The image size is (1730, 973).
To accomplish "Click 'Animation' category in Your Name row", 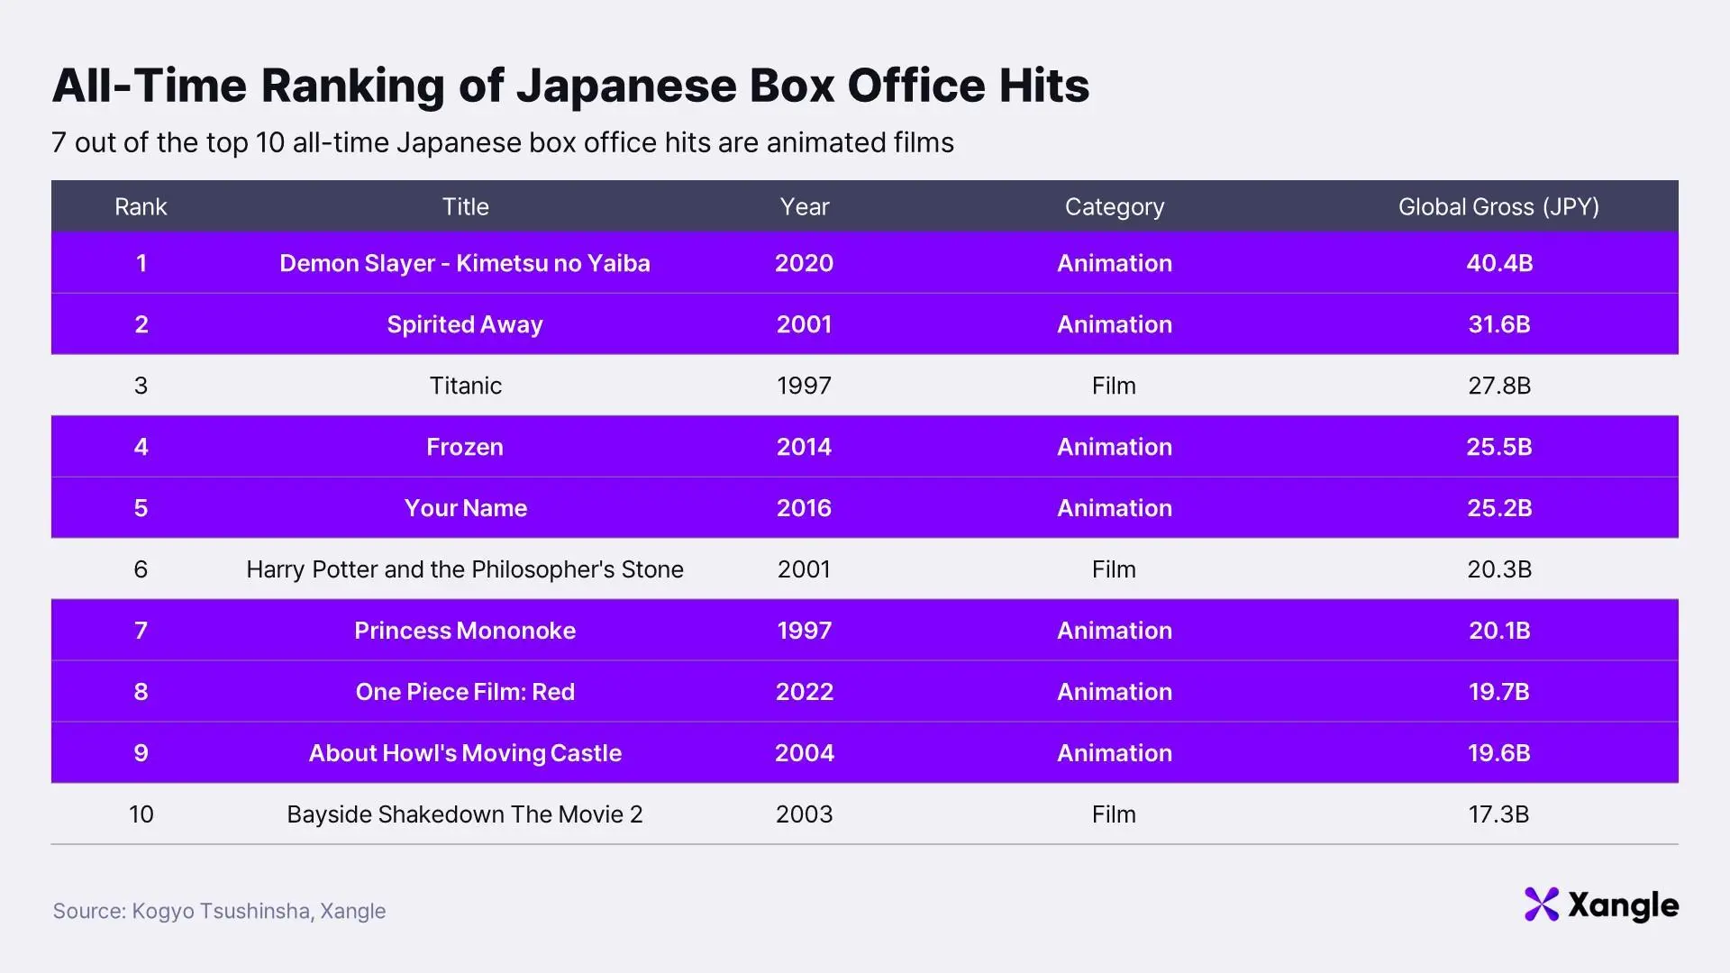I will [1115, 508].
